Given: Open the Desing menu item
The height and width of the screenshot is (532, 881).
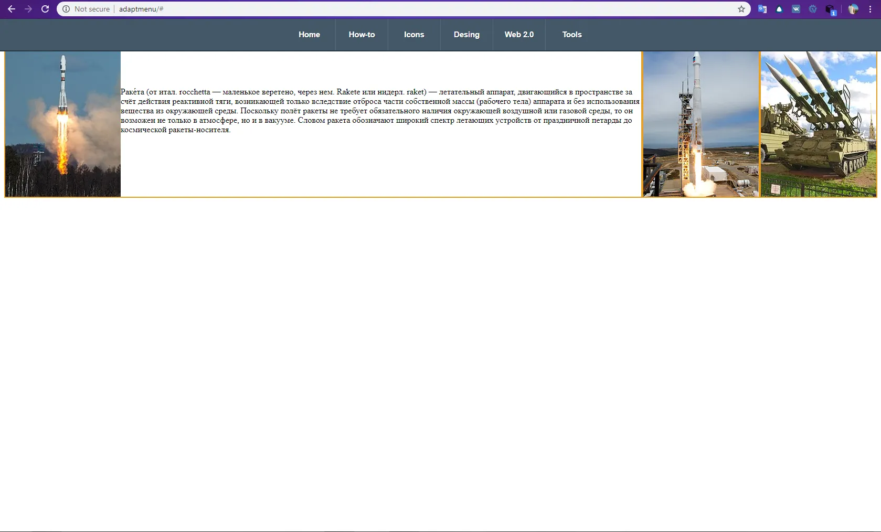Looking at the screenshot, I should coord(466,35).
